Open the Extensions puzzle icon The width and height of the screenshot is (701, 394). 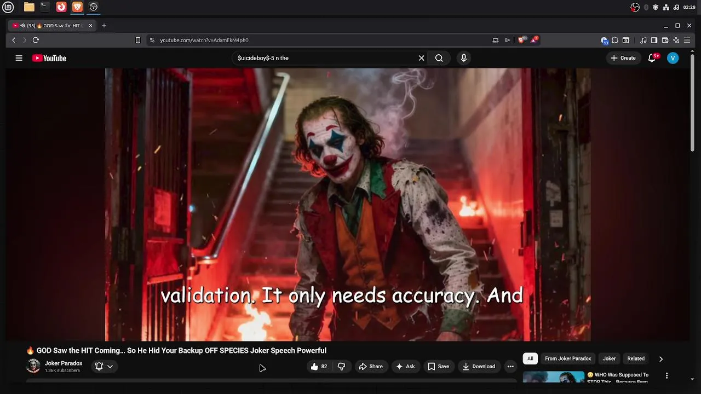coord(615,40)
